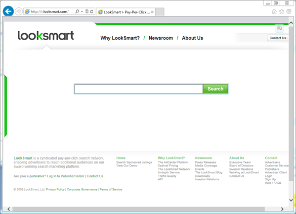Click the Compatibility View icon in address bar
This screenshot has width=296, height=214.
pos(87,11)
